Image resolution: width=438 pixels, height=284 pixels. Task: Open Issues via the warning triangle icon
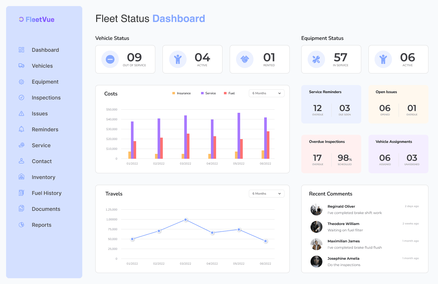point(21,113)
